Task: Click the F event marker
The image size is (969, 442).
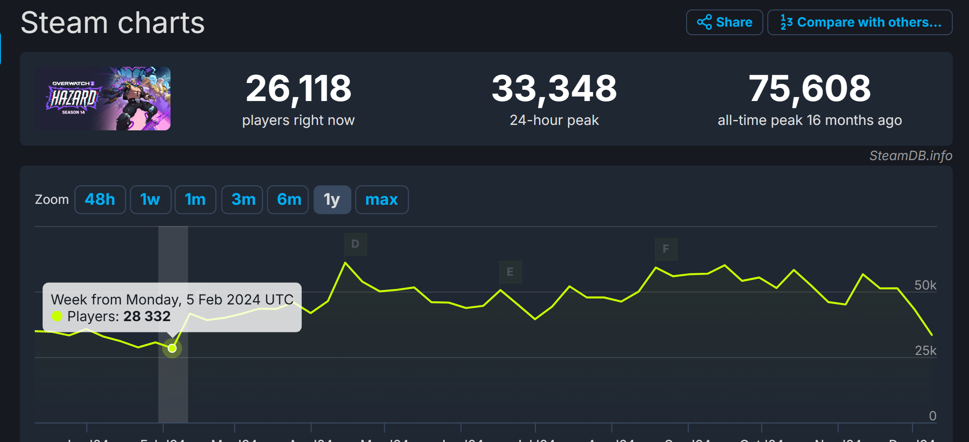Action: [x=666, y=249]
